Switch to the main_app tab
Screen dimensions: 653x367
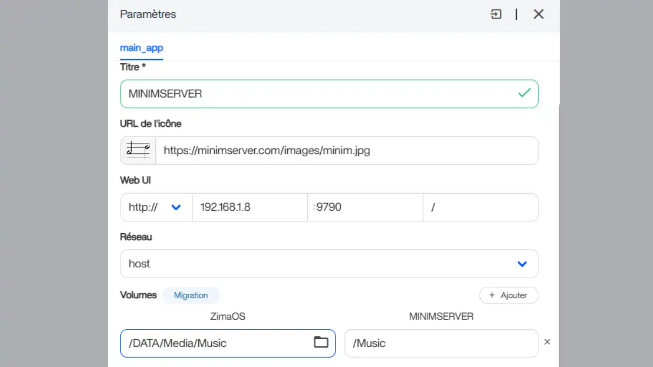tap(141, 48)
